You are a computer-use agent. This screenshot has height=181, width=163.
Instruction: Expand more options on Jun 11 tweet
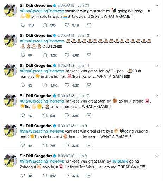pyautogui.click(x=157, y=66)
